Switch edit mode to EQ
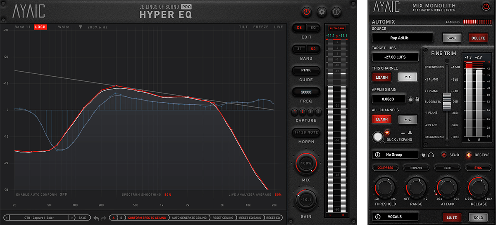 313,28
